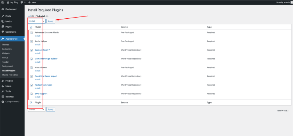293x136 pixels.
Task: Open Widgets submenu item
Action: [6, 54]
